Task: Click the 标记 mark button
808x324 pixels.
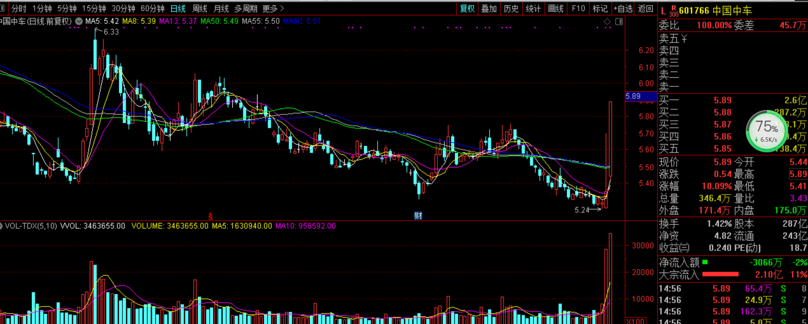Action: 600,8
